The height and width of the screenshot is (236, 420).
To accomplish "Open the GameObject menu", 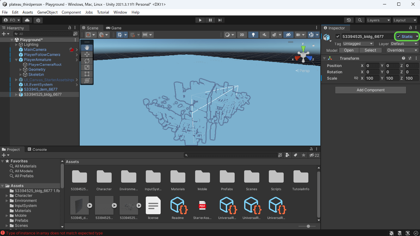I will pyautogui.click(x=47, y=12).
